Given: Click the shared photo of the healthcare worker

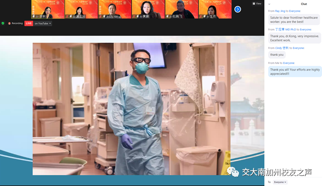Looking at the screenshot, I should [132, 109].
